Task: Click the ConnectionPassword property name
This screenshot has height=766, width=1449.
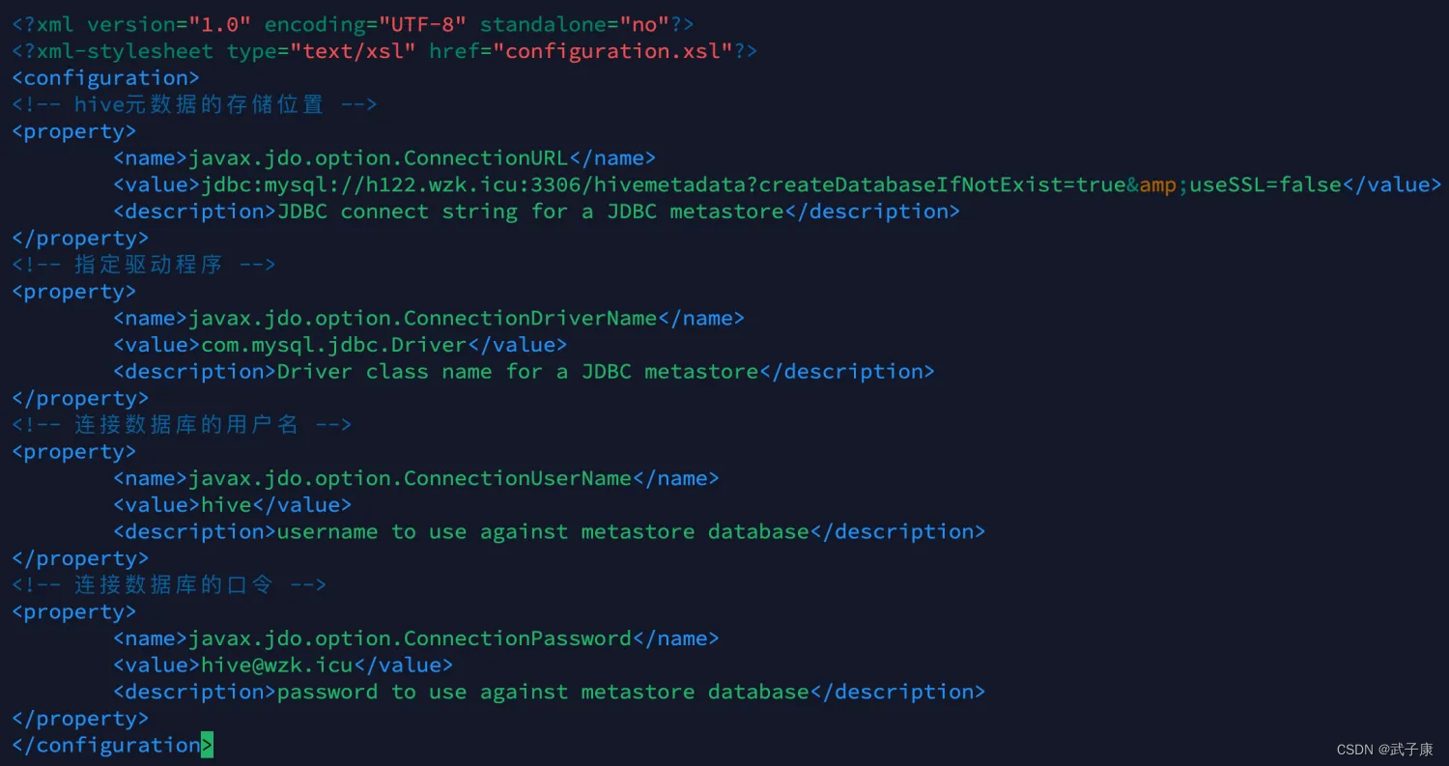Action: point(411,638)
